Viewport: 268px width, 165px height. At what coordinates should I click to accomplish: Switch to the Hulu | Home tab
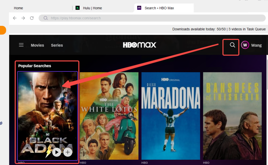[92, 8]
